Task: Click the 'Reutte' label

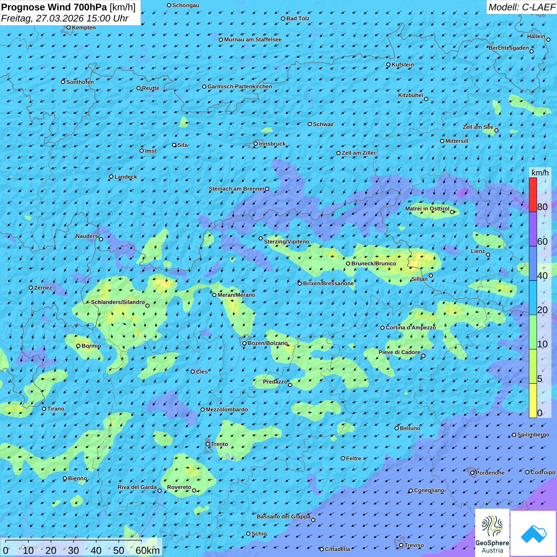Action: tap(150, 88)
